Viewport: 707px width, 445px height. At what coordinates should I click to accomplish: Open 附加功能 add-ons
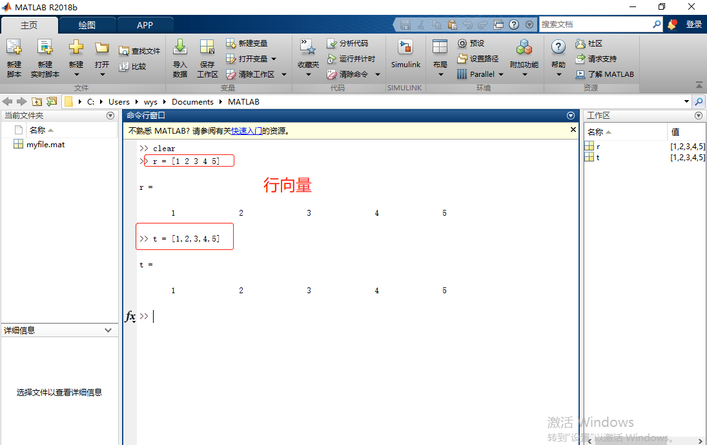[524, 58]
